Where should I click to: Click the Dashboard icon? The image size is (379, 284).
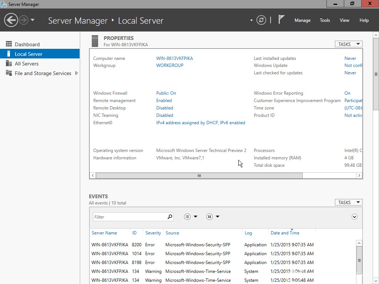pyautogui.click(x=9, y=44)
